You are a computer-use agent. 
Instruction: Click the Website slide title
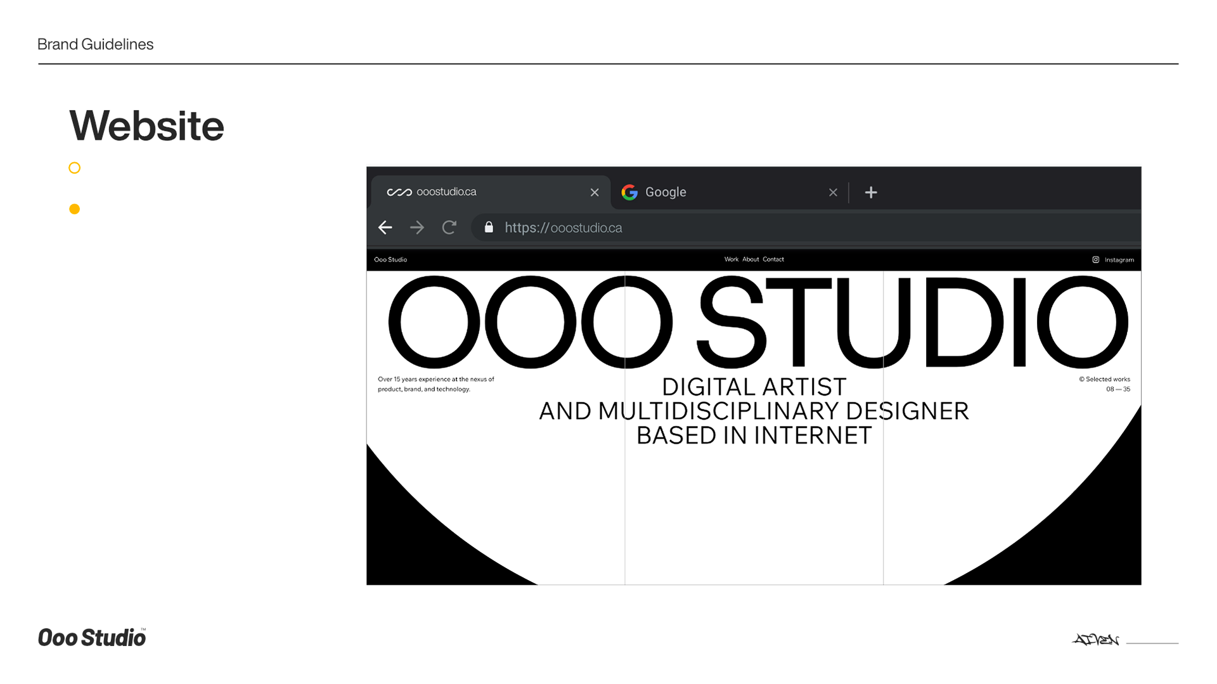coord(146,126)
